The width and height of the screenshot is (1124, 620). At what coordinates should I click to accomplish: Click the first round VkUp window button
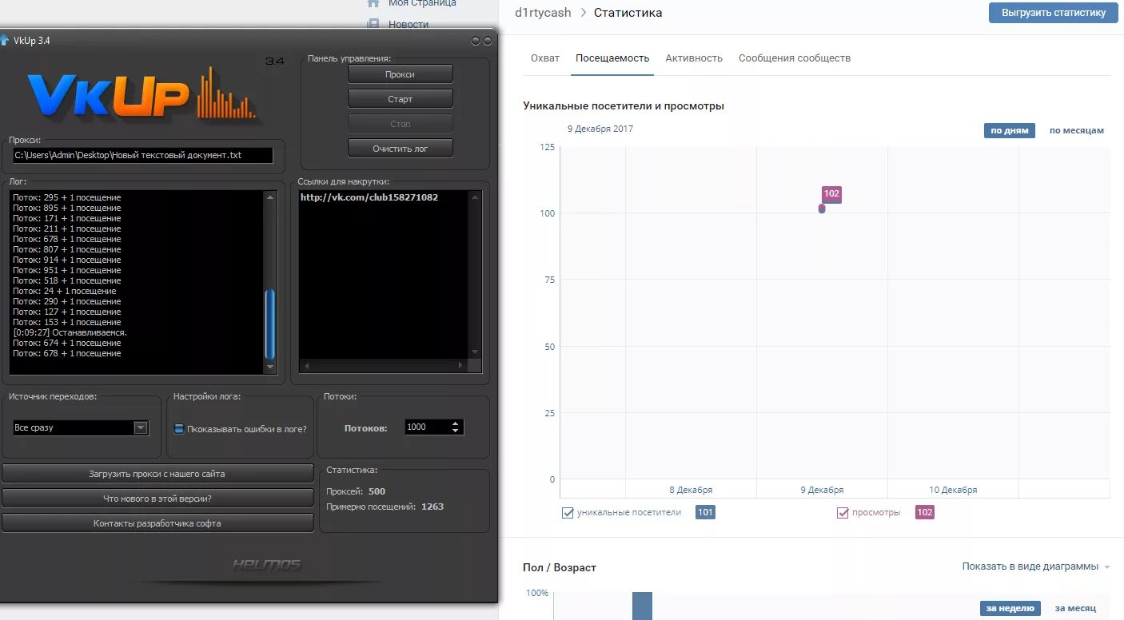click(476, 41)
